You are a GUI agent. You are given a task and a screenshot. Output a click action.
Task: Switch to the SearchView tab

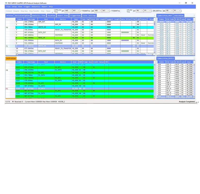(179, 15)
